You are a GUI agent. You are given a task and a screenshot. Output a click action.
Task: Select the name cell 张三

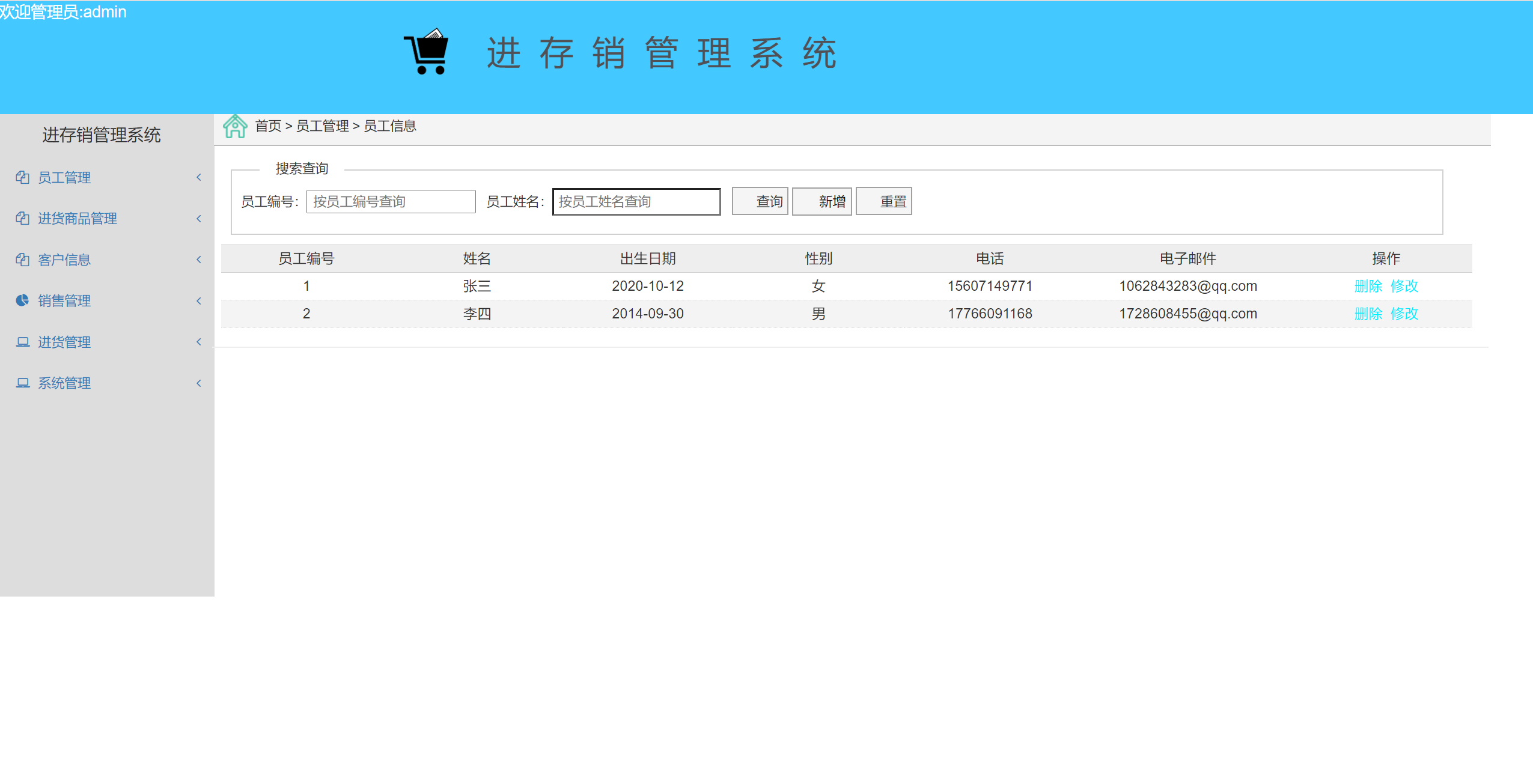(477, 286)
